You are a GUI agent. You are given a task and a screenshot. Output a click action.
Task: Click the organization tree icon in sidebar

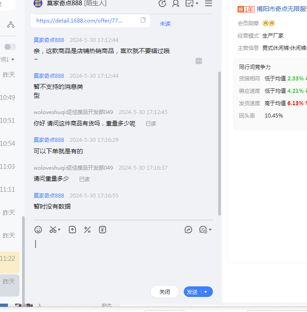click(11, 25)
